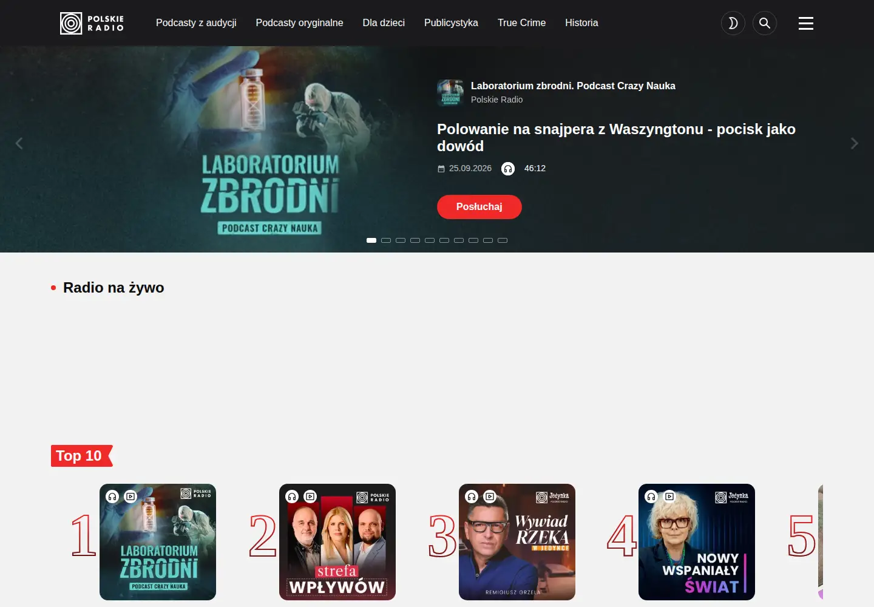Screen dimensions: 874x607
Task: Open Podcasty z audycji menu item
Action: pos(196,23)
